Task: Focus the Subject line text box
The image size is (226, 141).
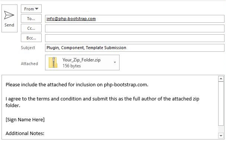Action: tap(135, 48)
